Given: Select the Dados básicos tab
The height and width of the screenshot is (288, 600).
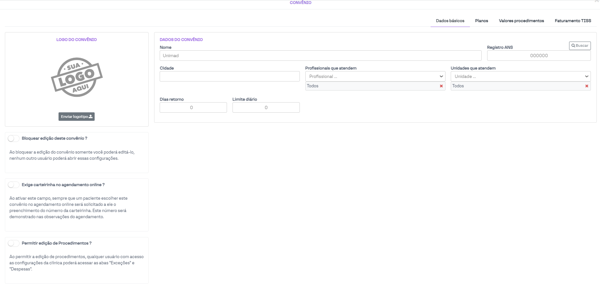Looking at the screenshot, I should 450,21.
